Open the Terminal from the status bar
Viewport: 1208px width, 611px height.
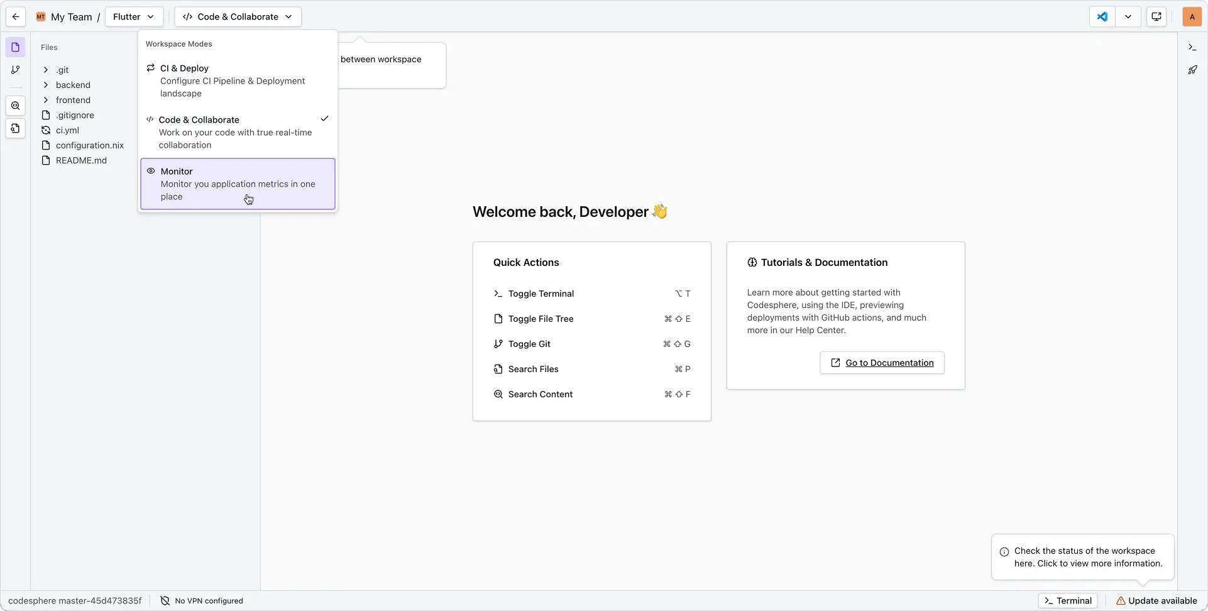tap(1067, 600)
